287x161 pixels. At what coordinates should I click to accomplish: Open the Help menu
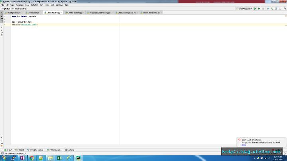[67, 5]
